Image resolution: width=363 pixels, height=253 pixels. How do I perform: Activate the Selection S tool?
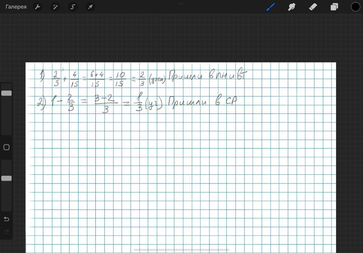[x=73, y=7]
